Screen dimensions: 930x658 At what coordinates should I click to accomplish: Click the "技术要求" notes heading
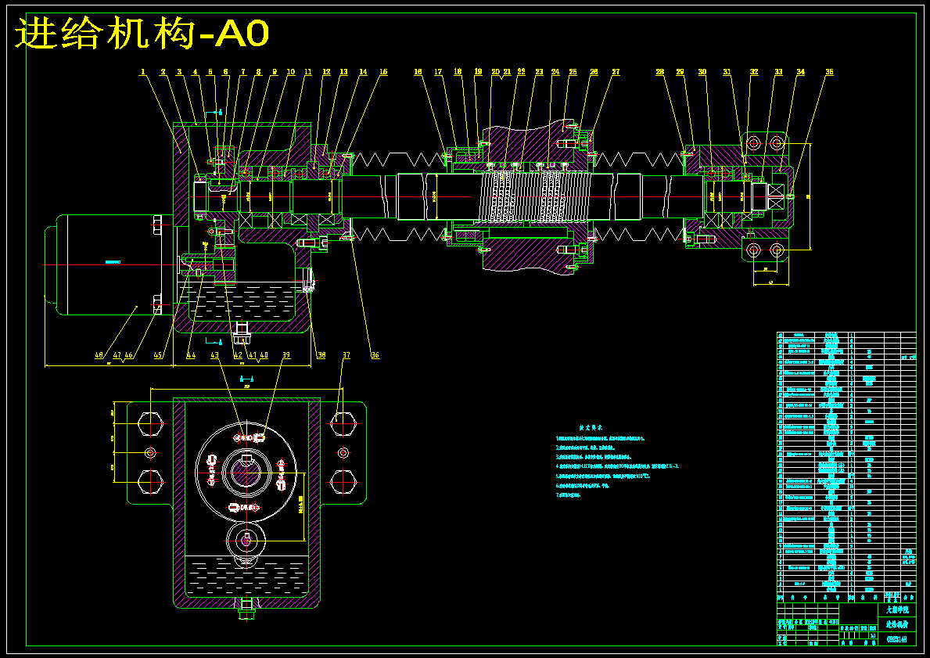click(591, 427)
